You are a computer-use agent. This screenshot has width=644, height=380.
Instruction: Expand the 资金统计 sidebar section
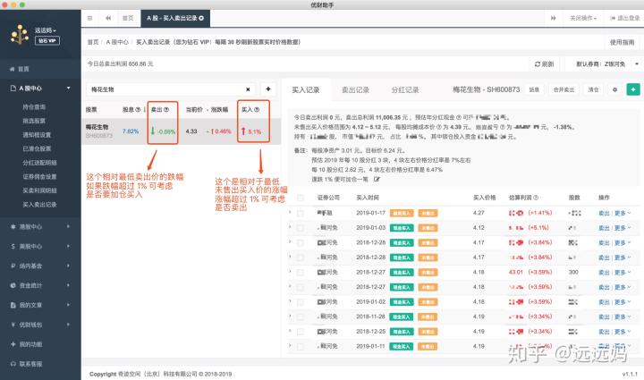[40, 285]
